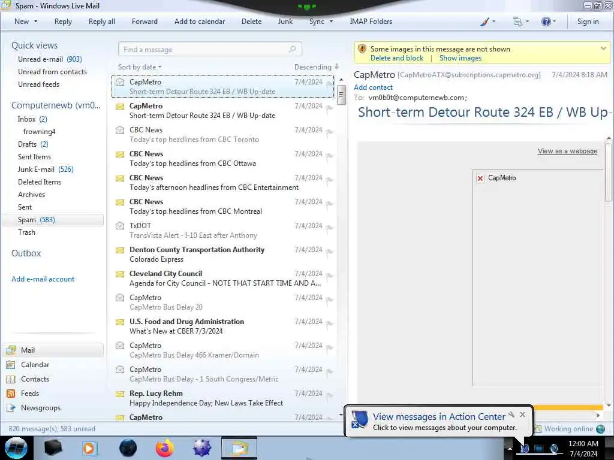Open the Mail section icon

point(11,350)
